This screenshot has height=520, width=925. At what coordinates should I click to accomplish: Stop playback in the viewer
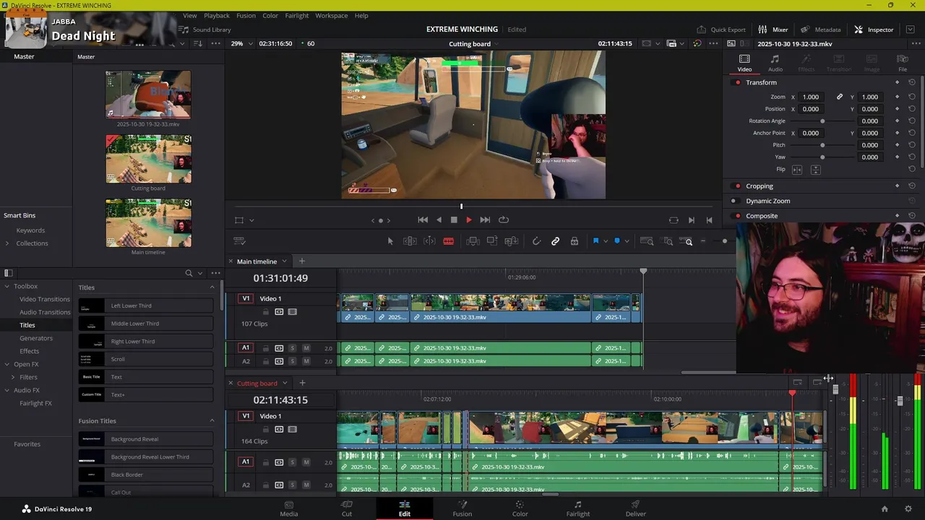(x=454, y=220)
